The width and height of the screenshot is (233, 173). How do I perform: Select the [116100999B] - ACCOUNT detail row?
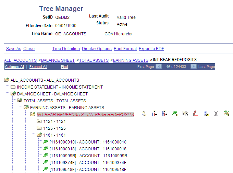tap(88, 156)
